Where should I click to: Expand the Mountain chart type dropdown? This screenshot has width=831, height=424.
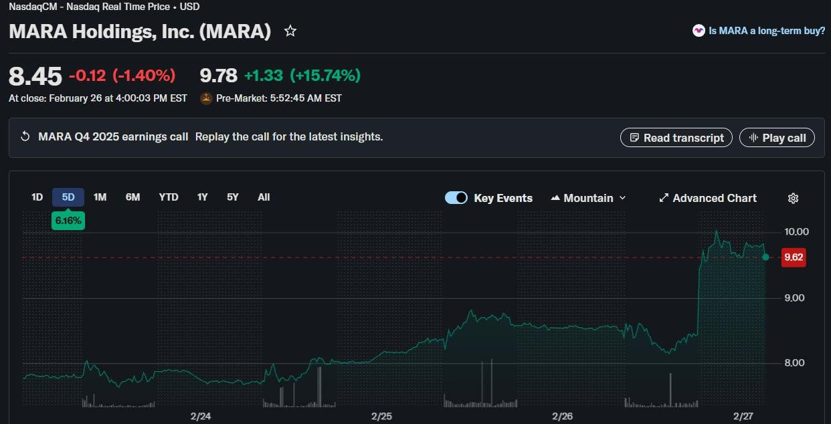[x=588, y=198]
